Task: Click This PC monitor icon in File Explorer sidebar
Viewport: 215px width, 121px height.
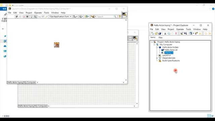Action: pyautogui.click(x=5, y=51)
